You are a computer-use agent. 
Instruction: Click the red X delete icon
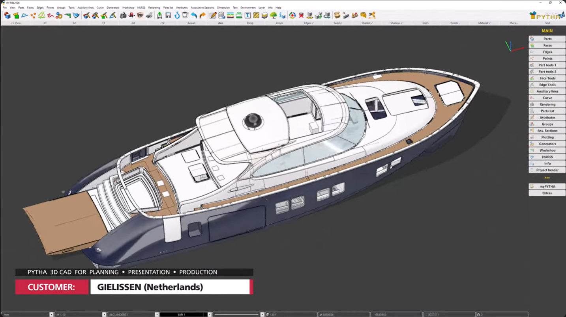(301, 15)
